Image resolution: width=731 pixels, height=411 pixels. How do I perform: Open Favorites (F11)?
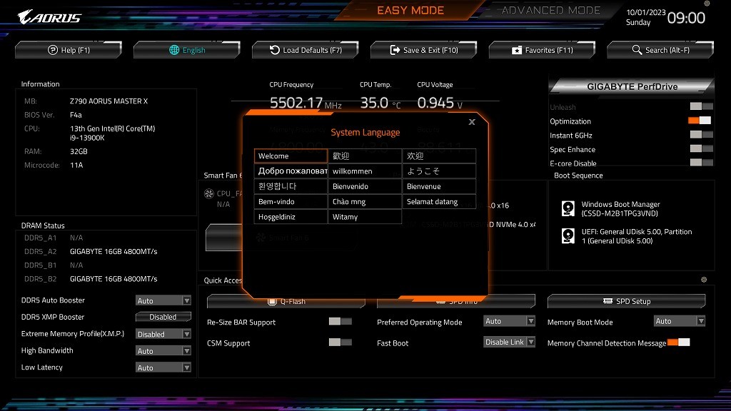pos(543,50)
